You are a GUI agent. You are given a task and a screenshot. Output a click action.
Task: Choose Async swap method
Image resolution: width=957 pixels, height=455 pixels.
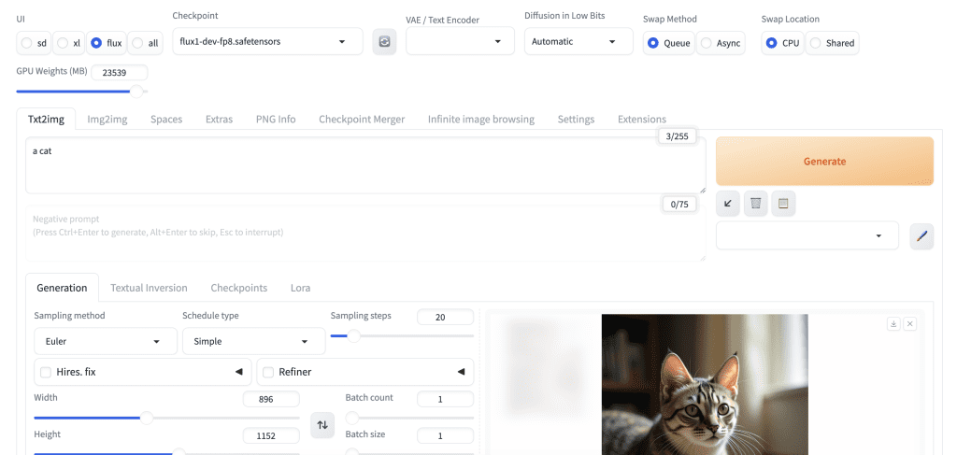pyautogui.click(x=721, y=43)
